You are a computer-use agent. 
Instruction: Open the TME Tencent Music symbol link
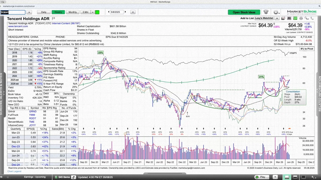(32, 121)
